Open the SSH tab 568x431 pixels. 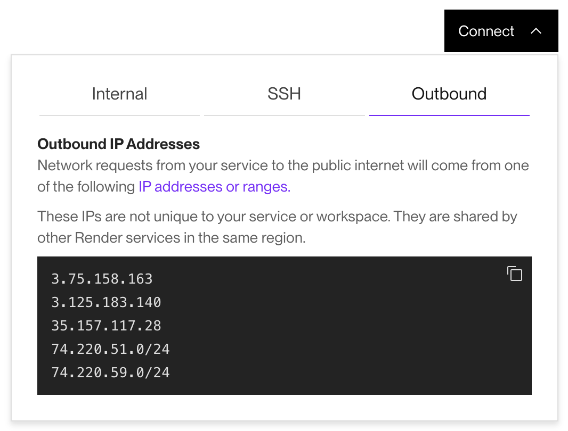[x=284, y=94]
